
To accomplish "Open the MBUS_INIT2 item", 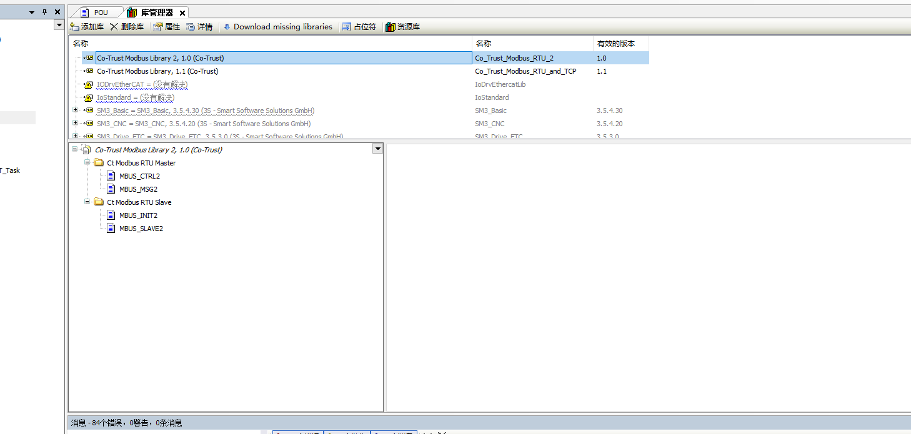I will click(138, 215).
